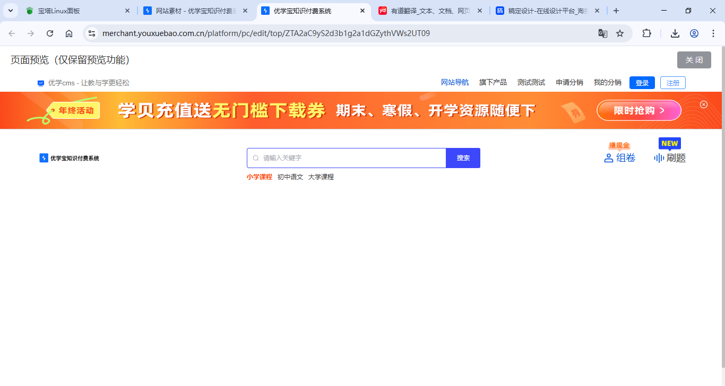Bookmark this page with the star icon
Screen dimensions: 725x386
pos(620,33)
